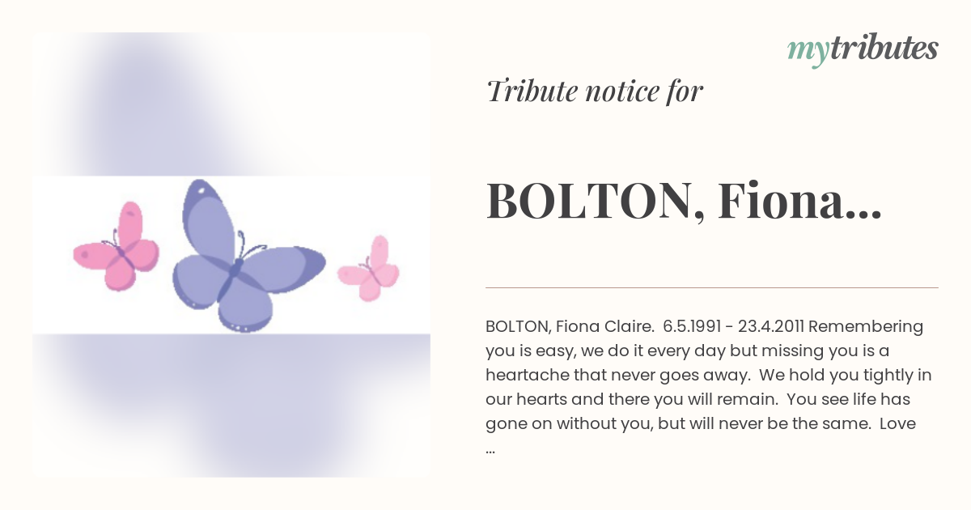The image size is (971, 510).
Task: Click the horizontal divider line under title
Action: point(712,287)
